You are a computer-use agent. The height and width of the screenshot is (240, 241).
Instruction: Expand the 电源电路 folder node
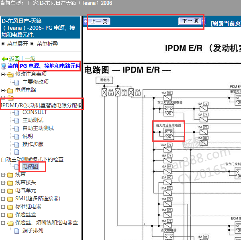click(x=3, y=90)
